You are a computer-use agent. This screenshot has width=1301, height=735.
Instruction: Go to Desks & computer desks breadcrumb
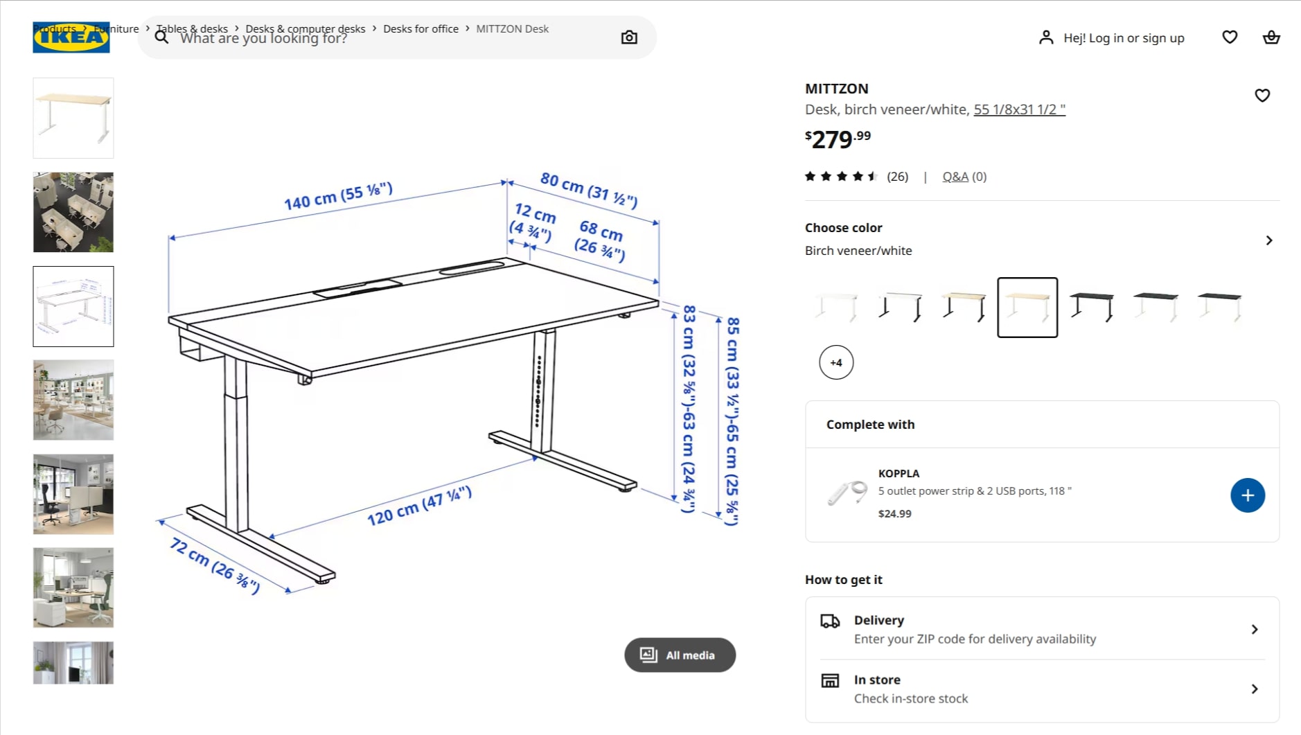click(306, 28)
